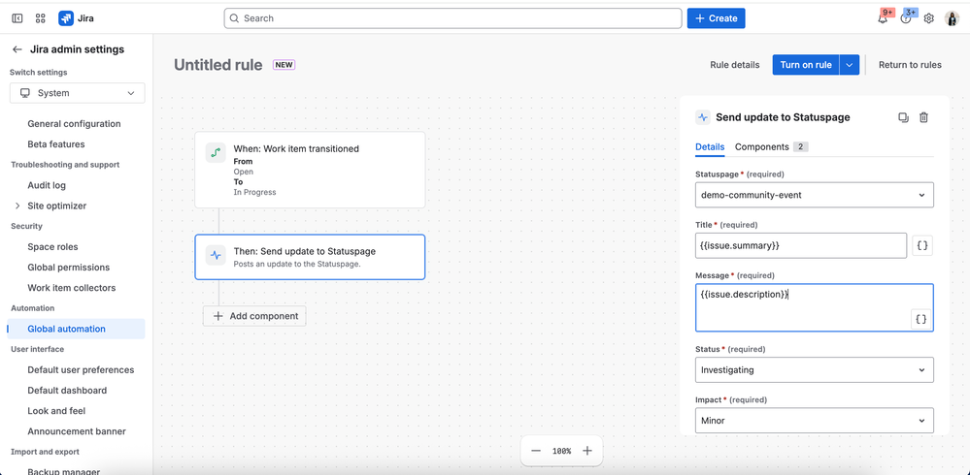Open the user profile avatar
The width and height of the screenshot is (970, 475).
952,18
